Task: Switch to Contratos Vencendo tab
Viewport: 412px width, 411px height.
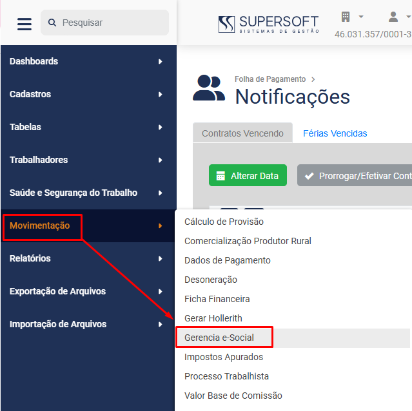Action: 242,133
